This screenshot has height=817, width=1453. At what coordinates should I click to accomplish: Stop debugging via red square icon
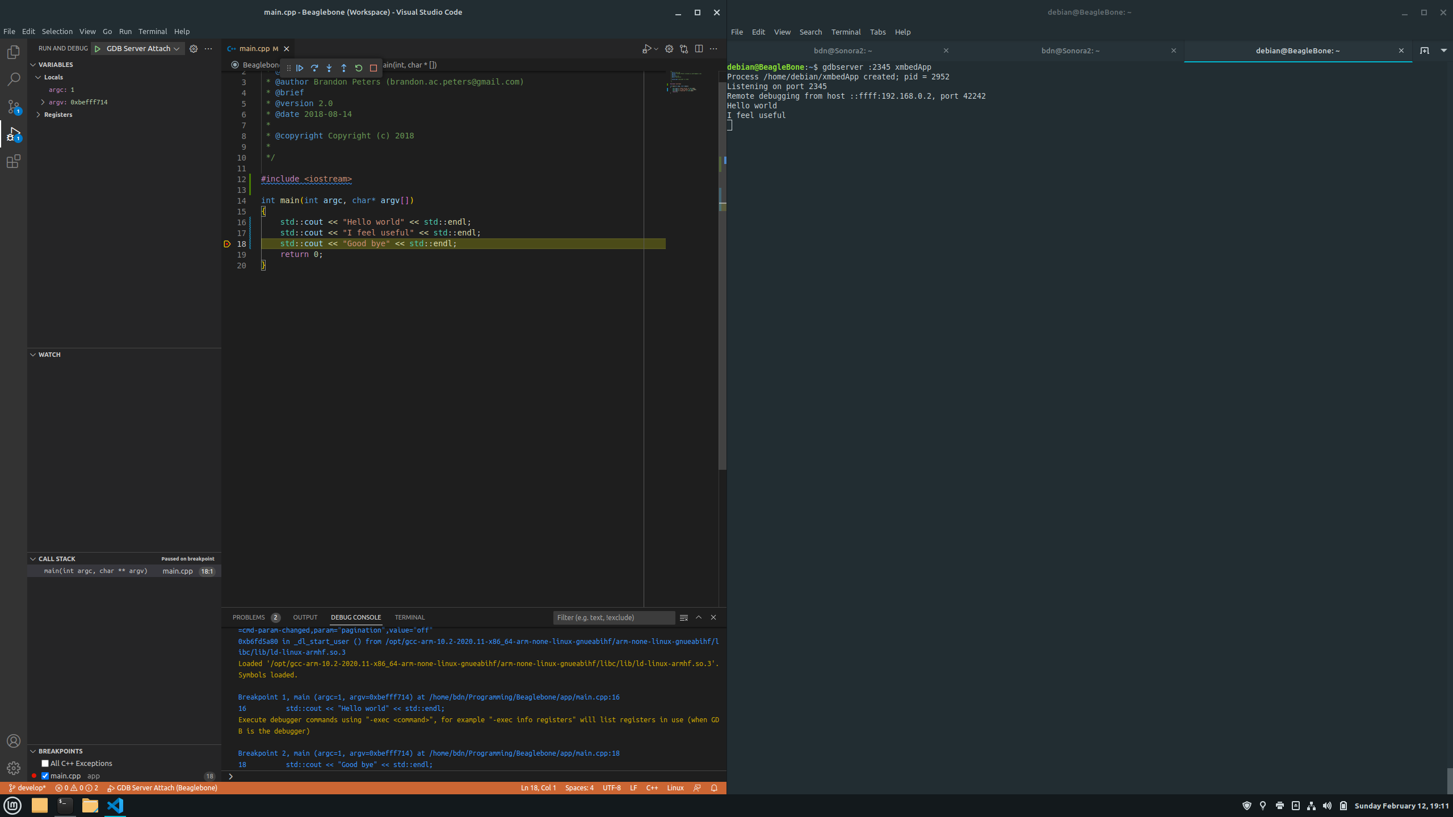click(373, 68)
